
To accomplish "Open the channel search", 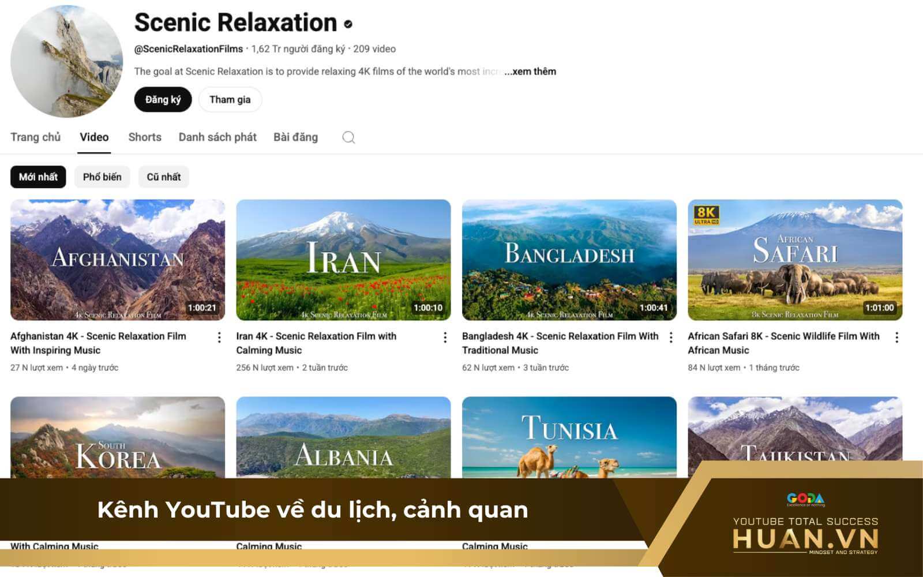I will pos(348,137).
